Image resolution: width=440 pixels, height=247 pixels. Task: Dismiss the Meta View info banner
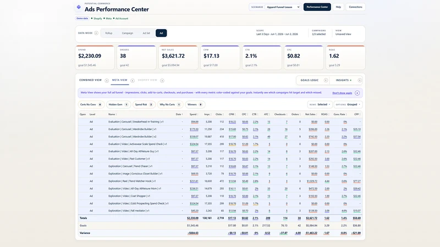pyautogui.click(x=357, y=93)
